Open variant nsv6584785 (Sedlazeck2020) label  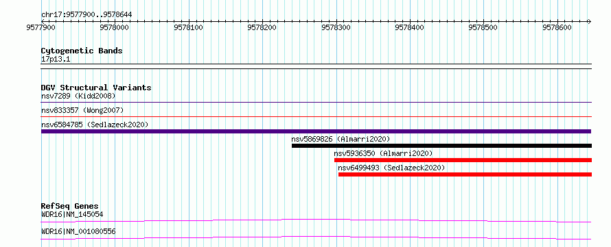(95, 125)
